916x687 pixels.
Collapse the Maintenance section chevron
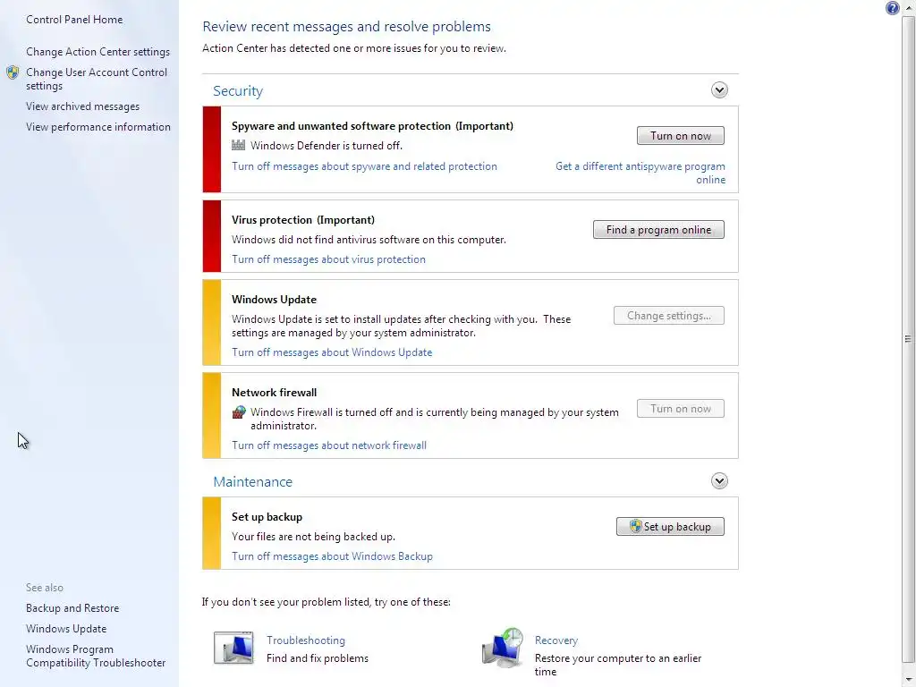[719, 480]
